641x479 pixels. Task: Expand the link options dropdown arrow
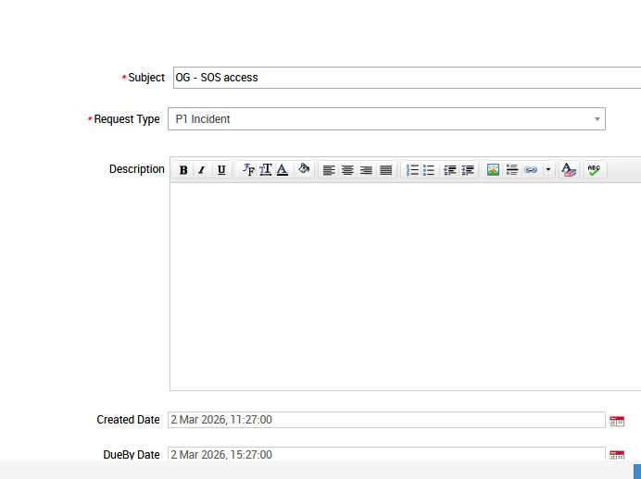[x=548, y=170]
